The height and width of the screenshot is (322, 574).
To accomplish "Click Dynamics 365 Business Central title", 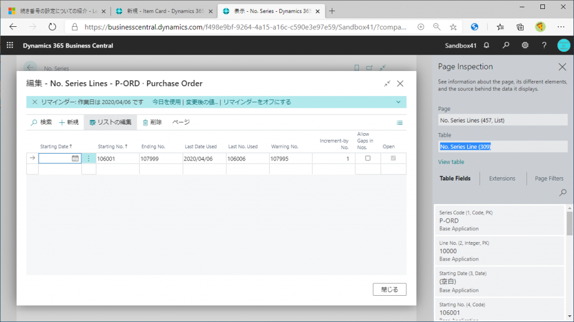I will [68, 46].
